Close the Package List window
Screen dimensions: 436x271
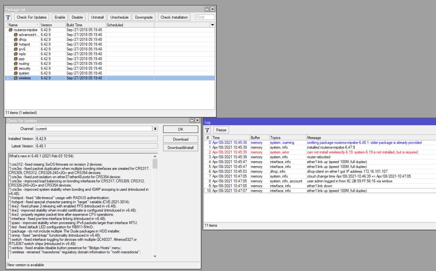[212, 9]
